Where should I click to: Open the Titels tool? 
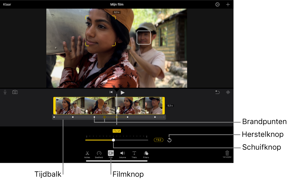pyautogui.click(x=134, y=155)
